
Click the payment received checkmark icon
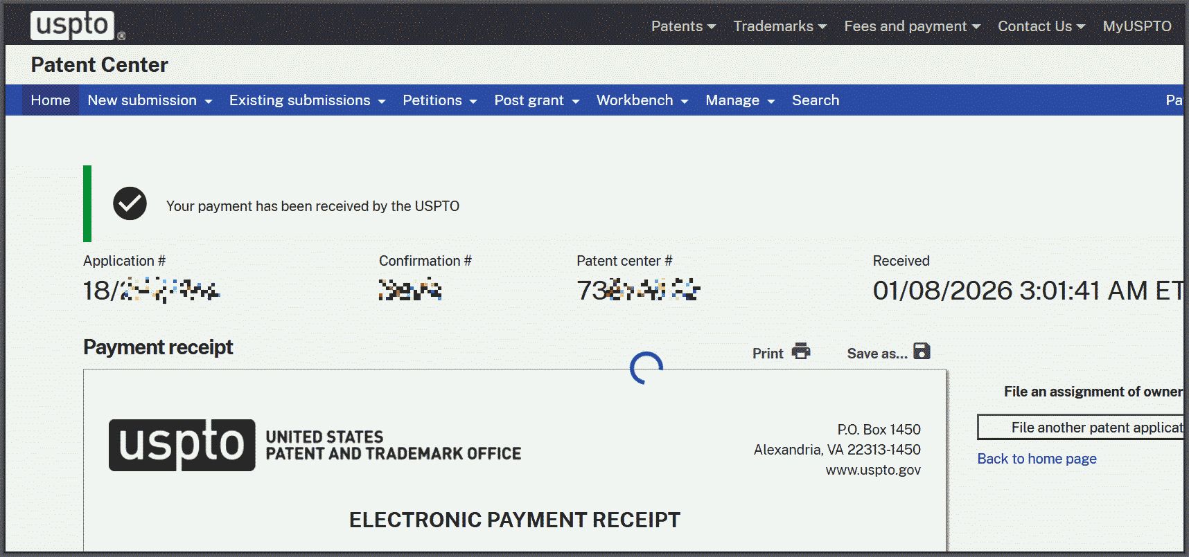point(130,204)
